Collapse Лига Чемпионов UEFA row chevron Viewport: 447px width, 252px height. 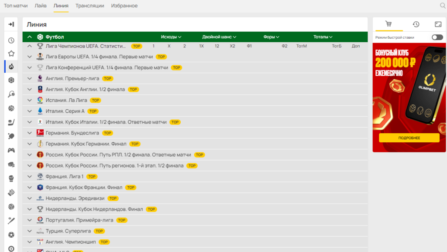point(30,46)
